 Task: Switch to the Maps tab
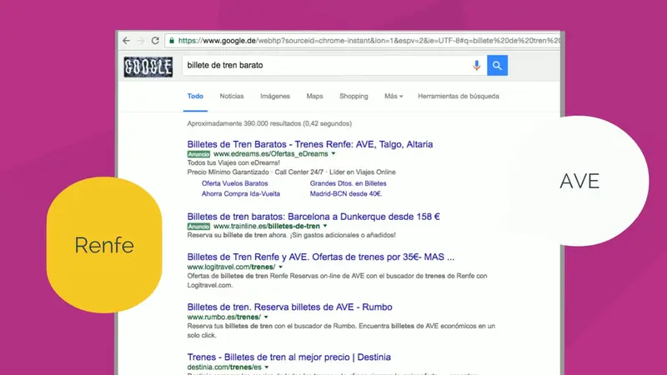tap(315, 96)
